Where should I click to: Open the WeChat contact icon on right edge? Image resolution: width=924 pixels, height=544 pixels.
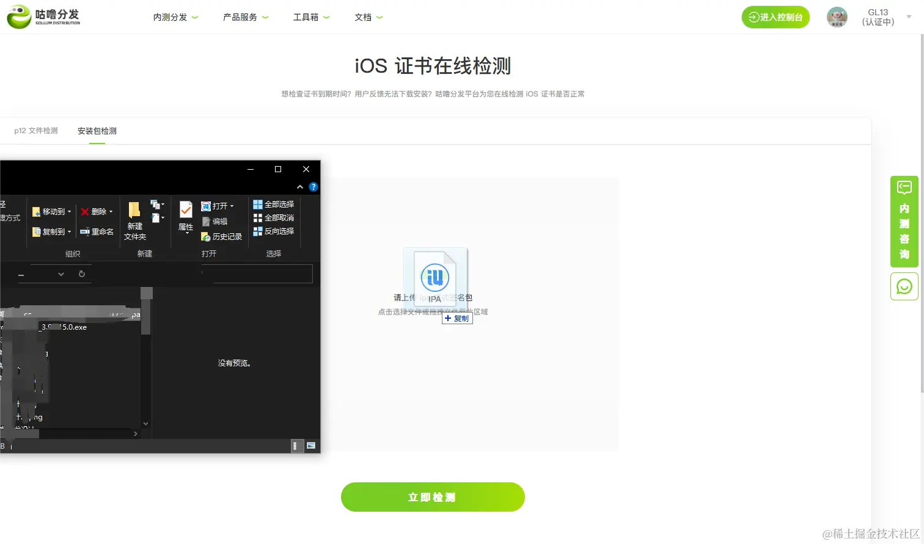coord(904,286)
